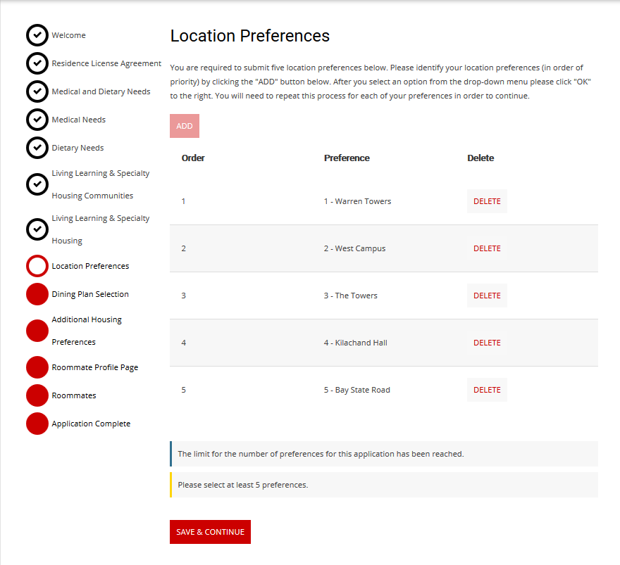Click the Preference column header
The width and height of the screenshot is (620, 565).
pos(347,158)
